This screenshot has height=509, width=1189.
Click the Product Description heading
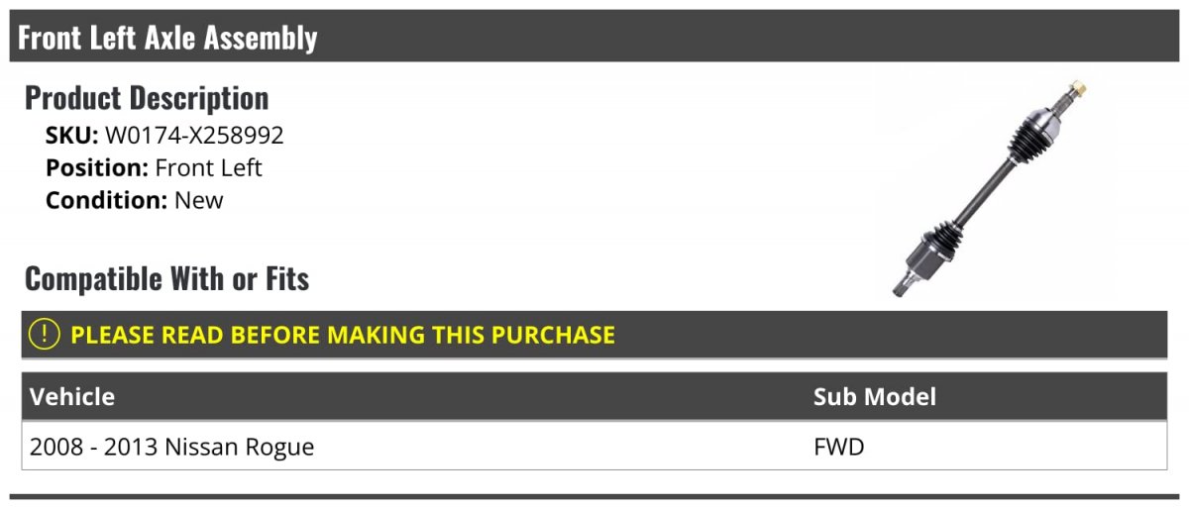[x=147, y=98]
